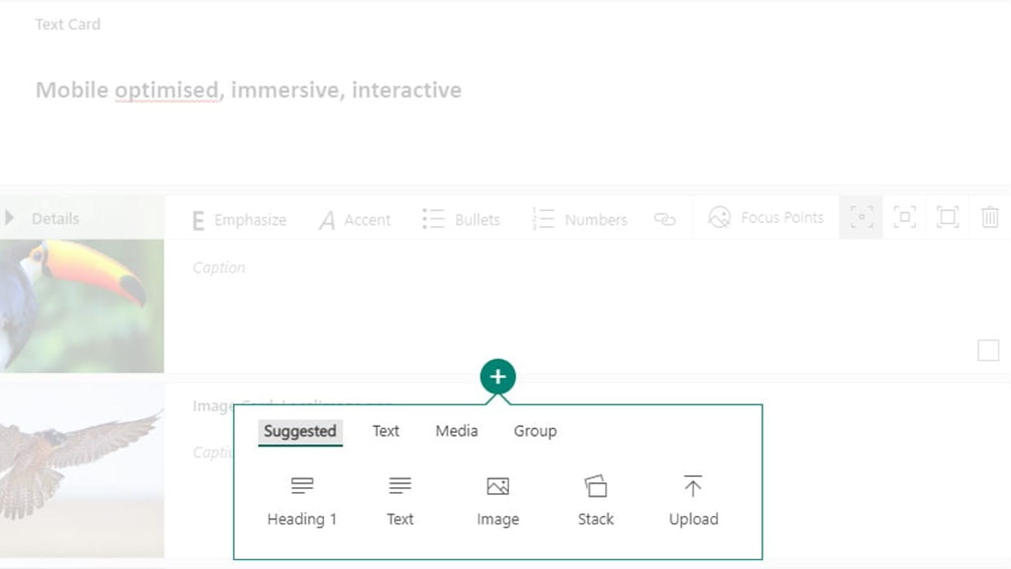The width and height of the screenshot is (1011, 569).
Task: Open Focus Points for the image
Action: [766, 217]
